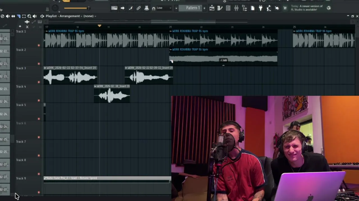Click the globe online icon

329,8
